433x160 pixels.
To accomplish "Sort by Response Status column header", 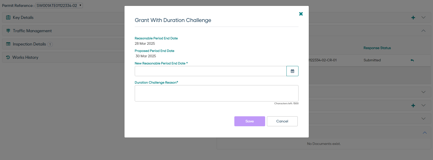I will click(x=377, y=48).
